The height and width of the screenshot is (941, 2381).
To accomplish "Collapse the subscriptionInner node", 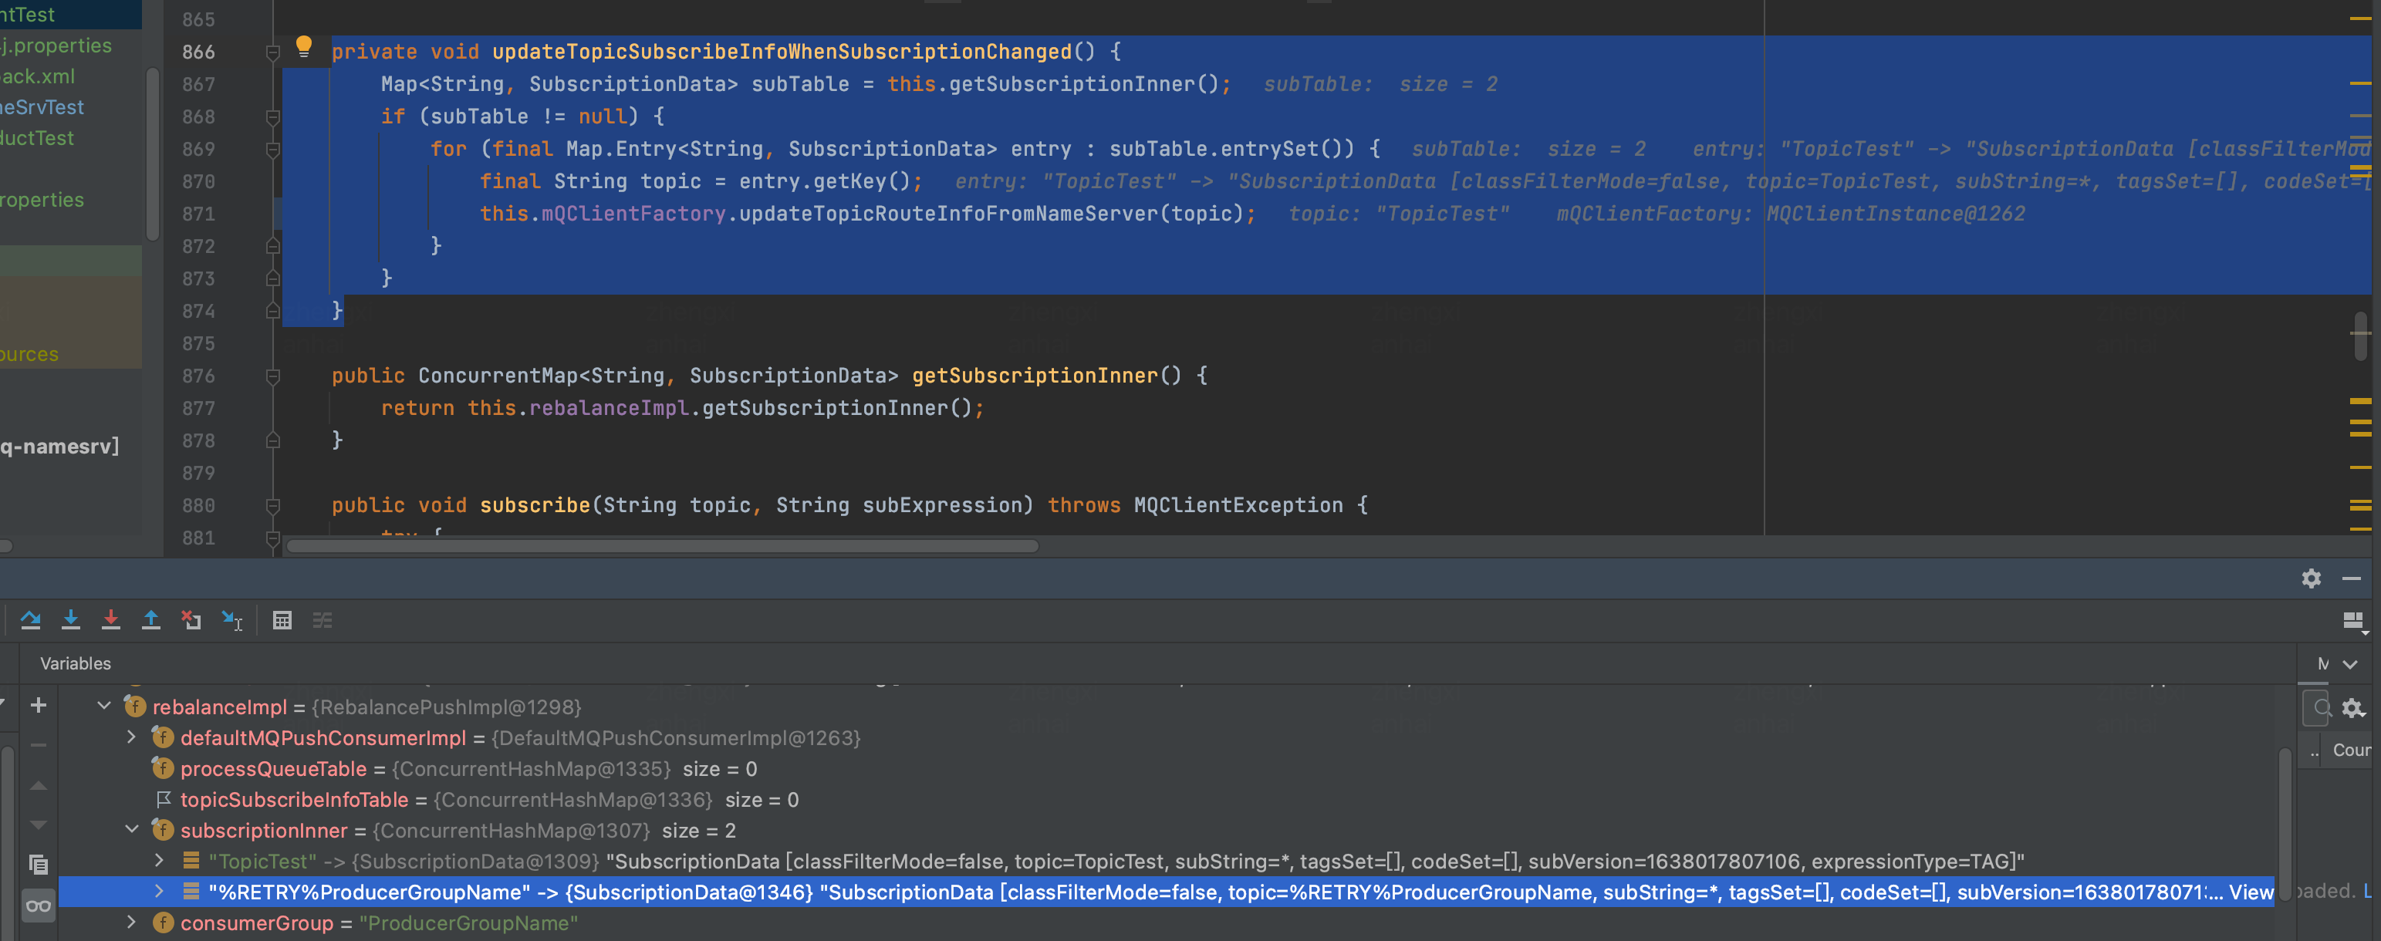I will (x=131, y=829).
